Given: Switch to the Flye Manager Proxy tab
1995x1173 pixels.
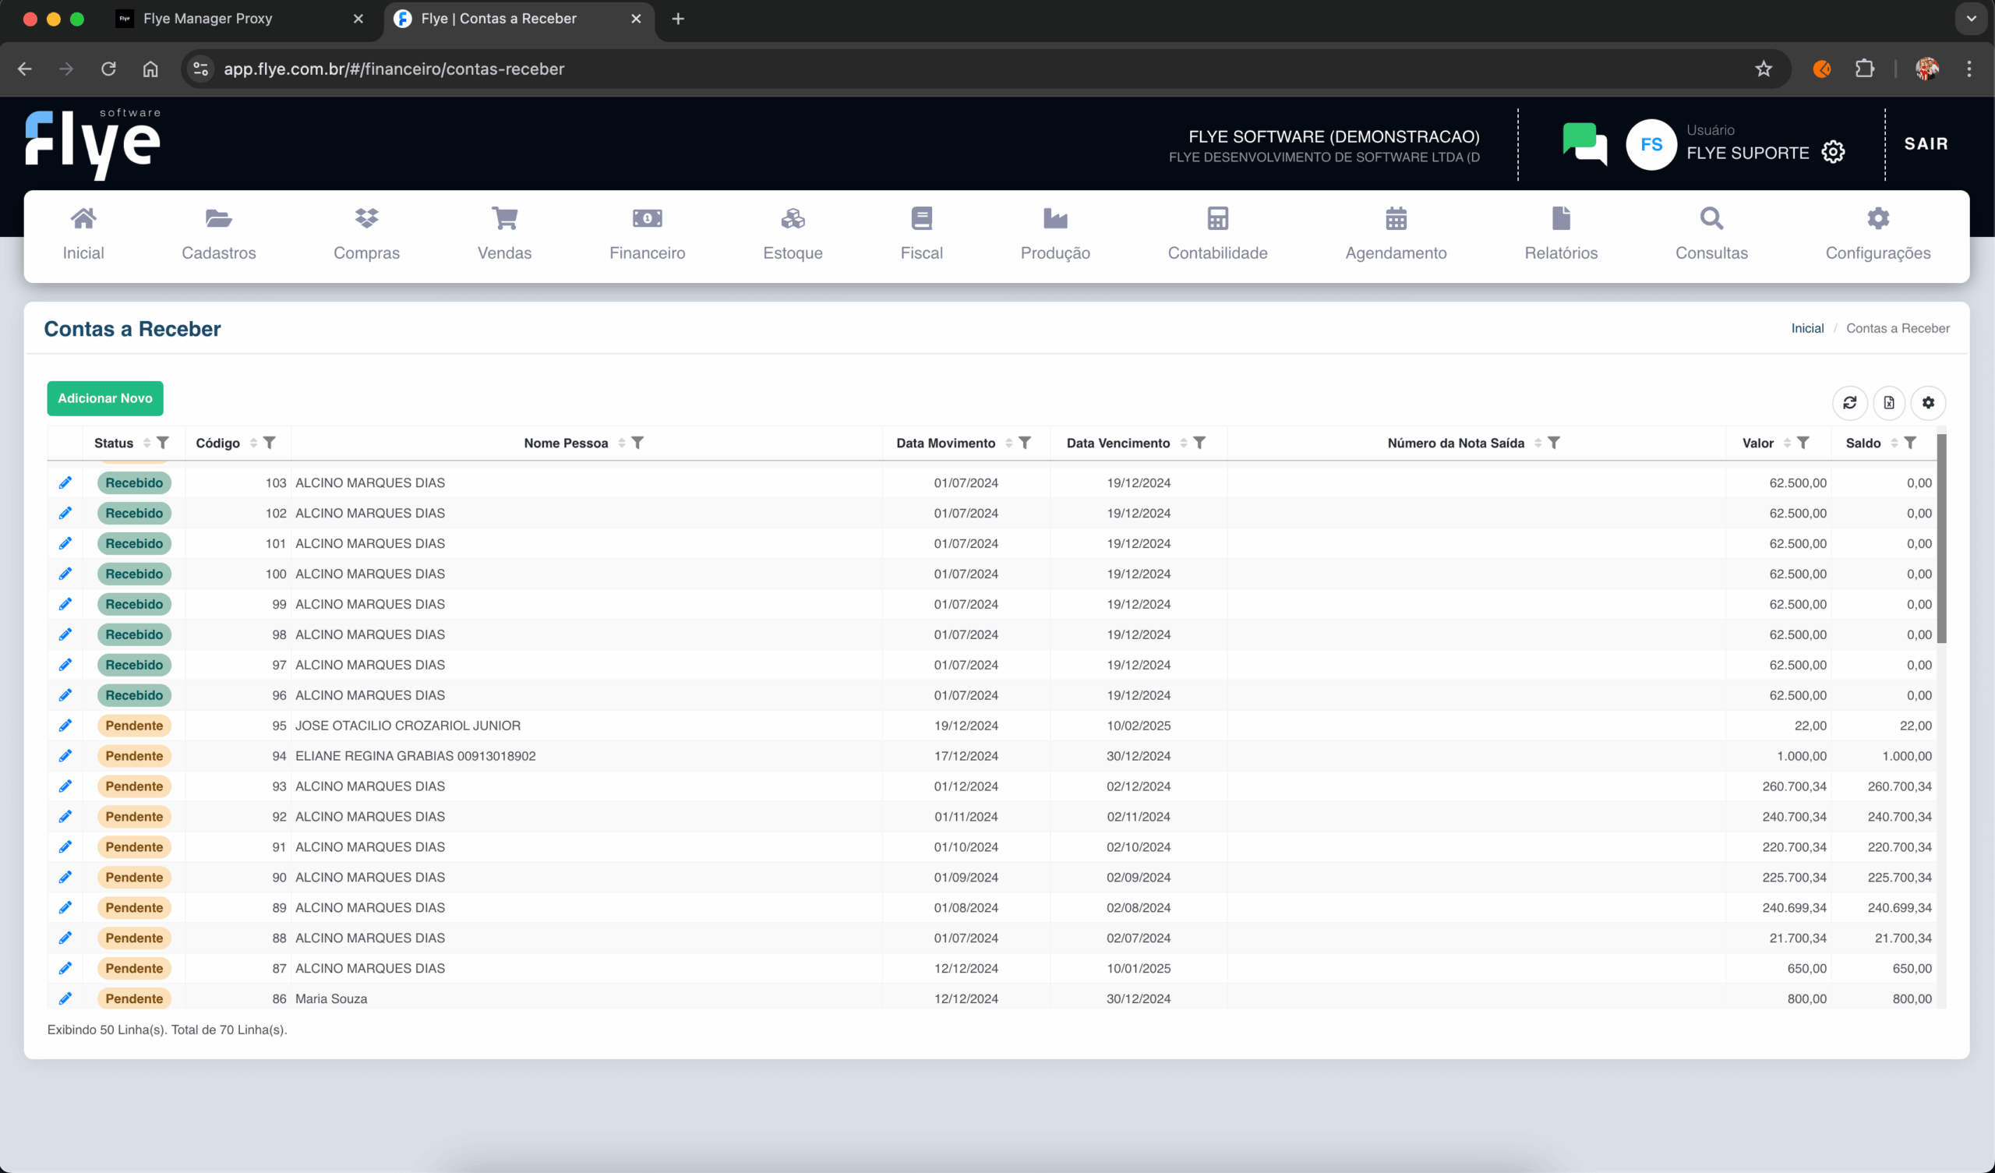Looking at the screenshot, I should [x=207, y=18].
